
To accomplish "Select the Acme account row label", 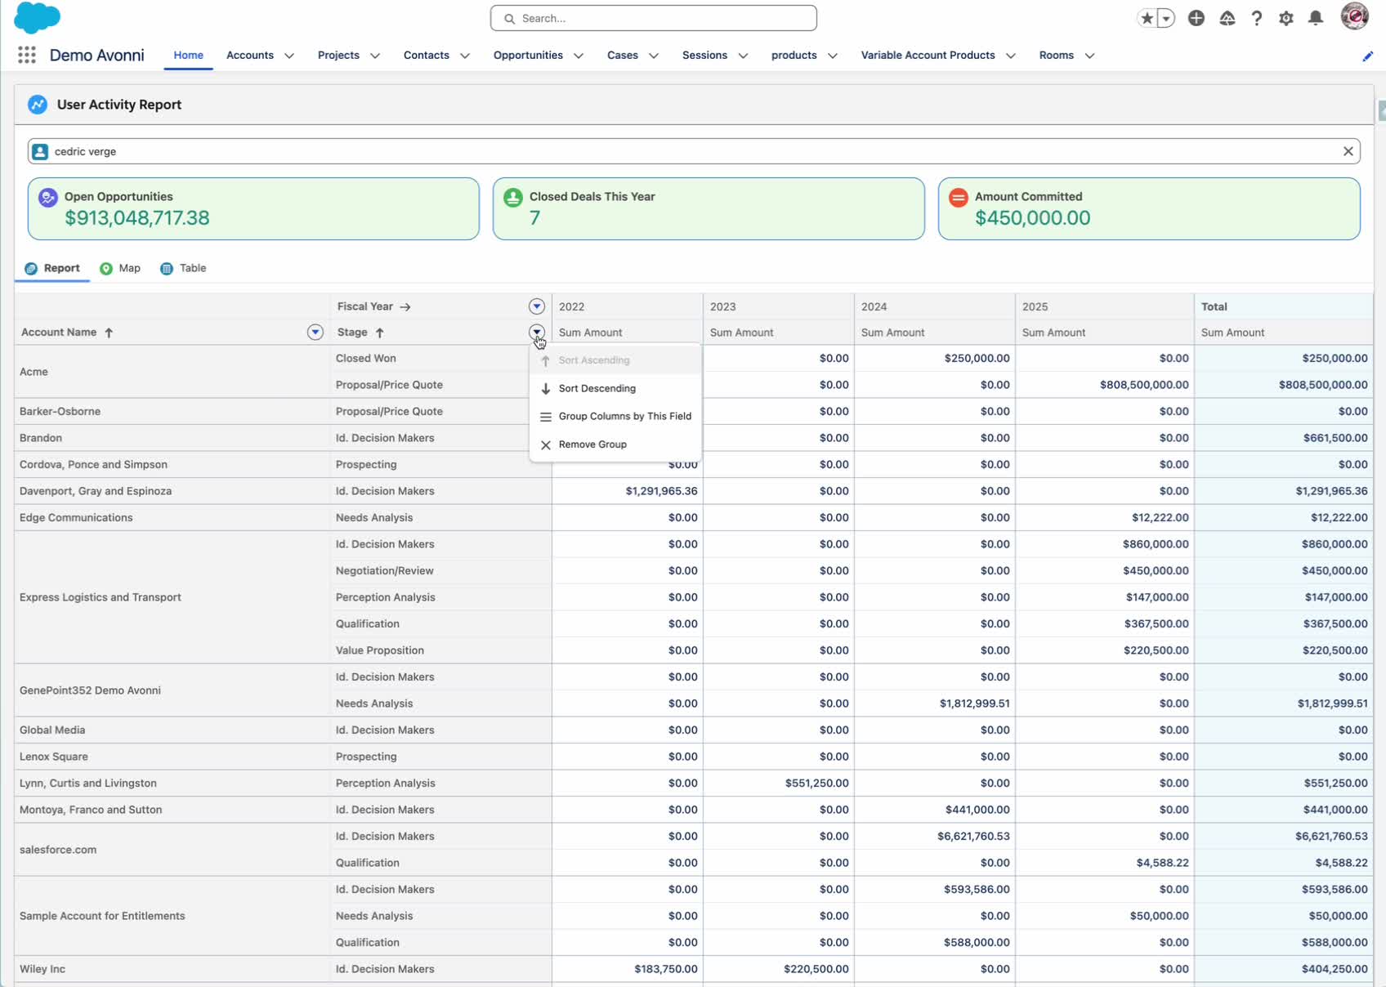I will click(34, 372).
